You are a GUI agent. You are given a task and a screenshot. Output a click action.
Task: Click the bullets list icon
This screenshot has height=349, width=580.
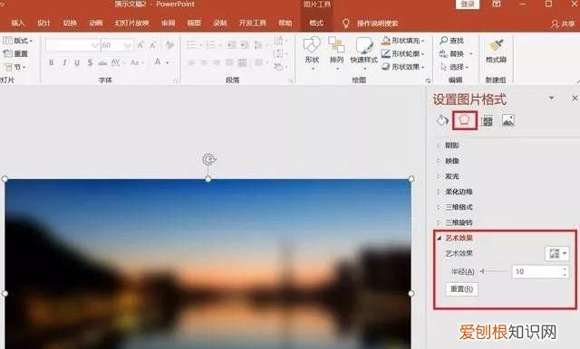point(191,45)
